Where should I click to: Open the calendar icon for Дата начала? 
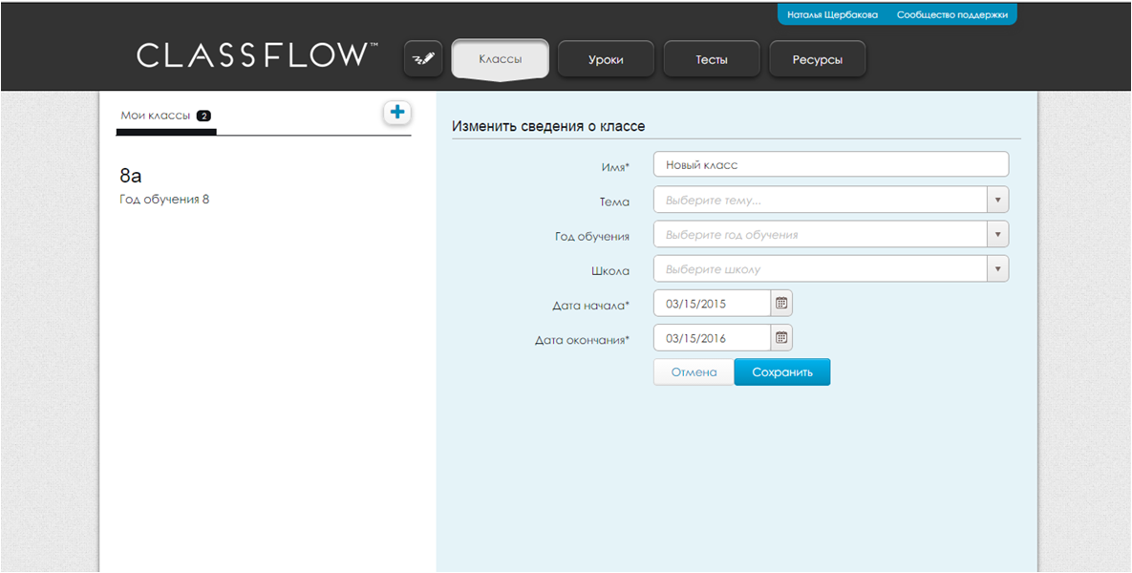[x=780, y=303]
